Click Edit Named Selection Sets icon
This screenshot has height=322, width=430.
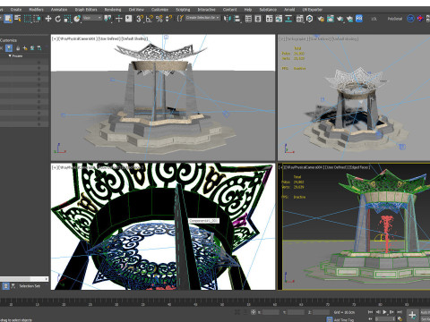[180, 19]
